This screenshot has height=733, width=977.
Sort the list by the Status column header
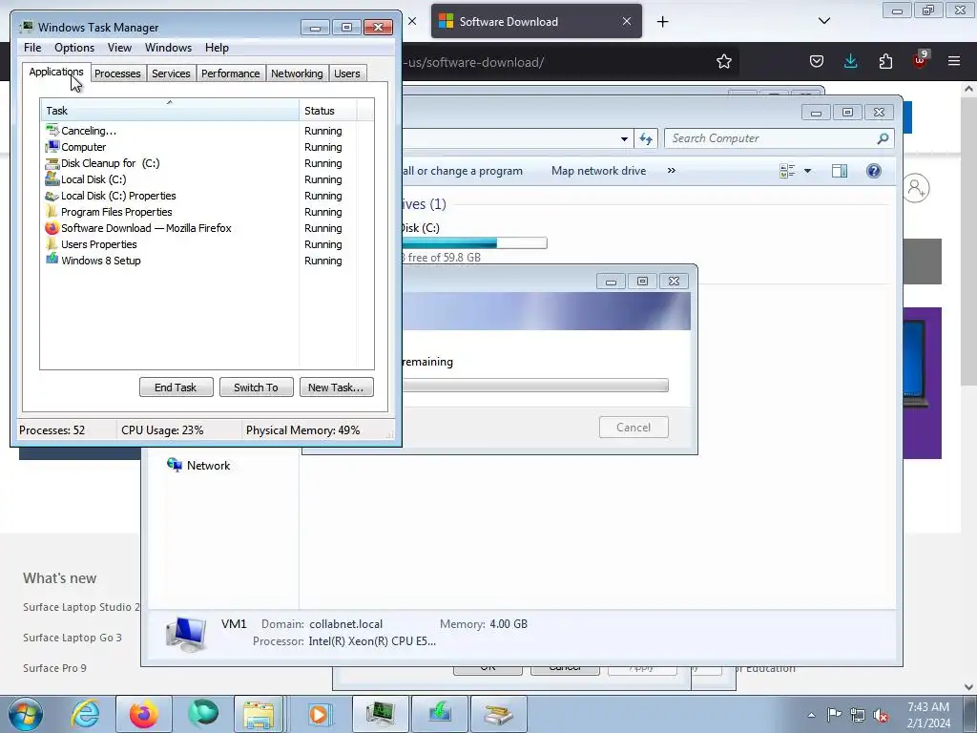(x=328, y=111)
